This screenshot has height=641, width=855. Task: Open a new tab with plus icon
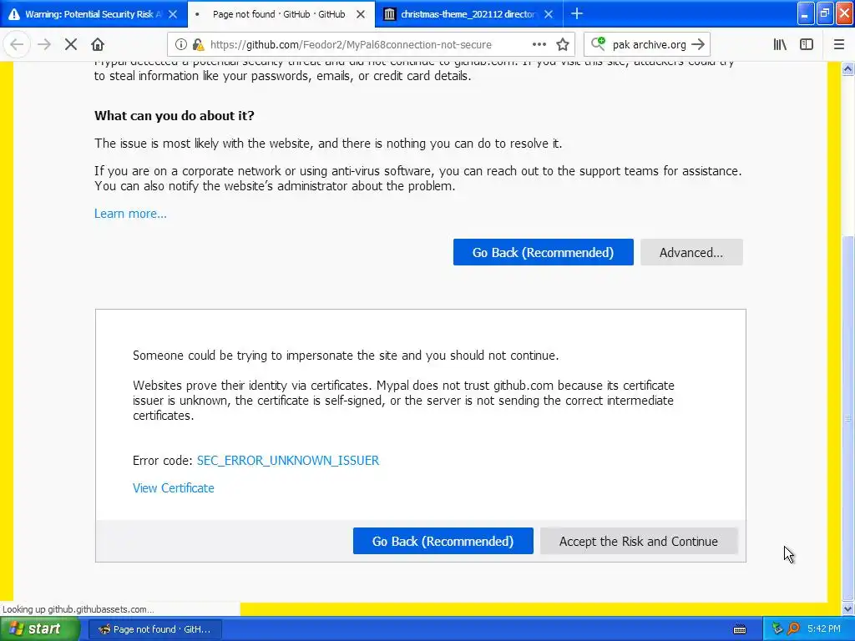pos(577,13)
